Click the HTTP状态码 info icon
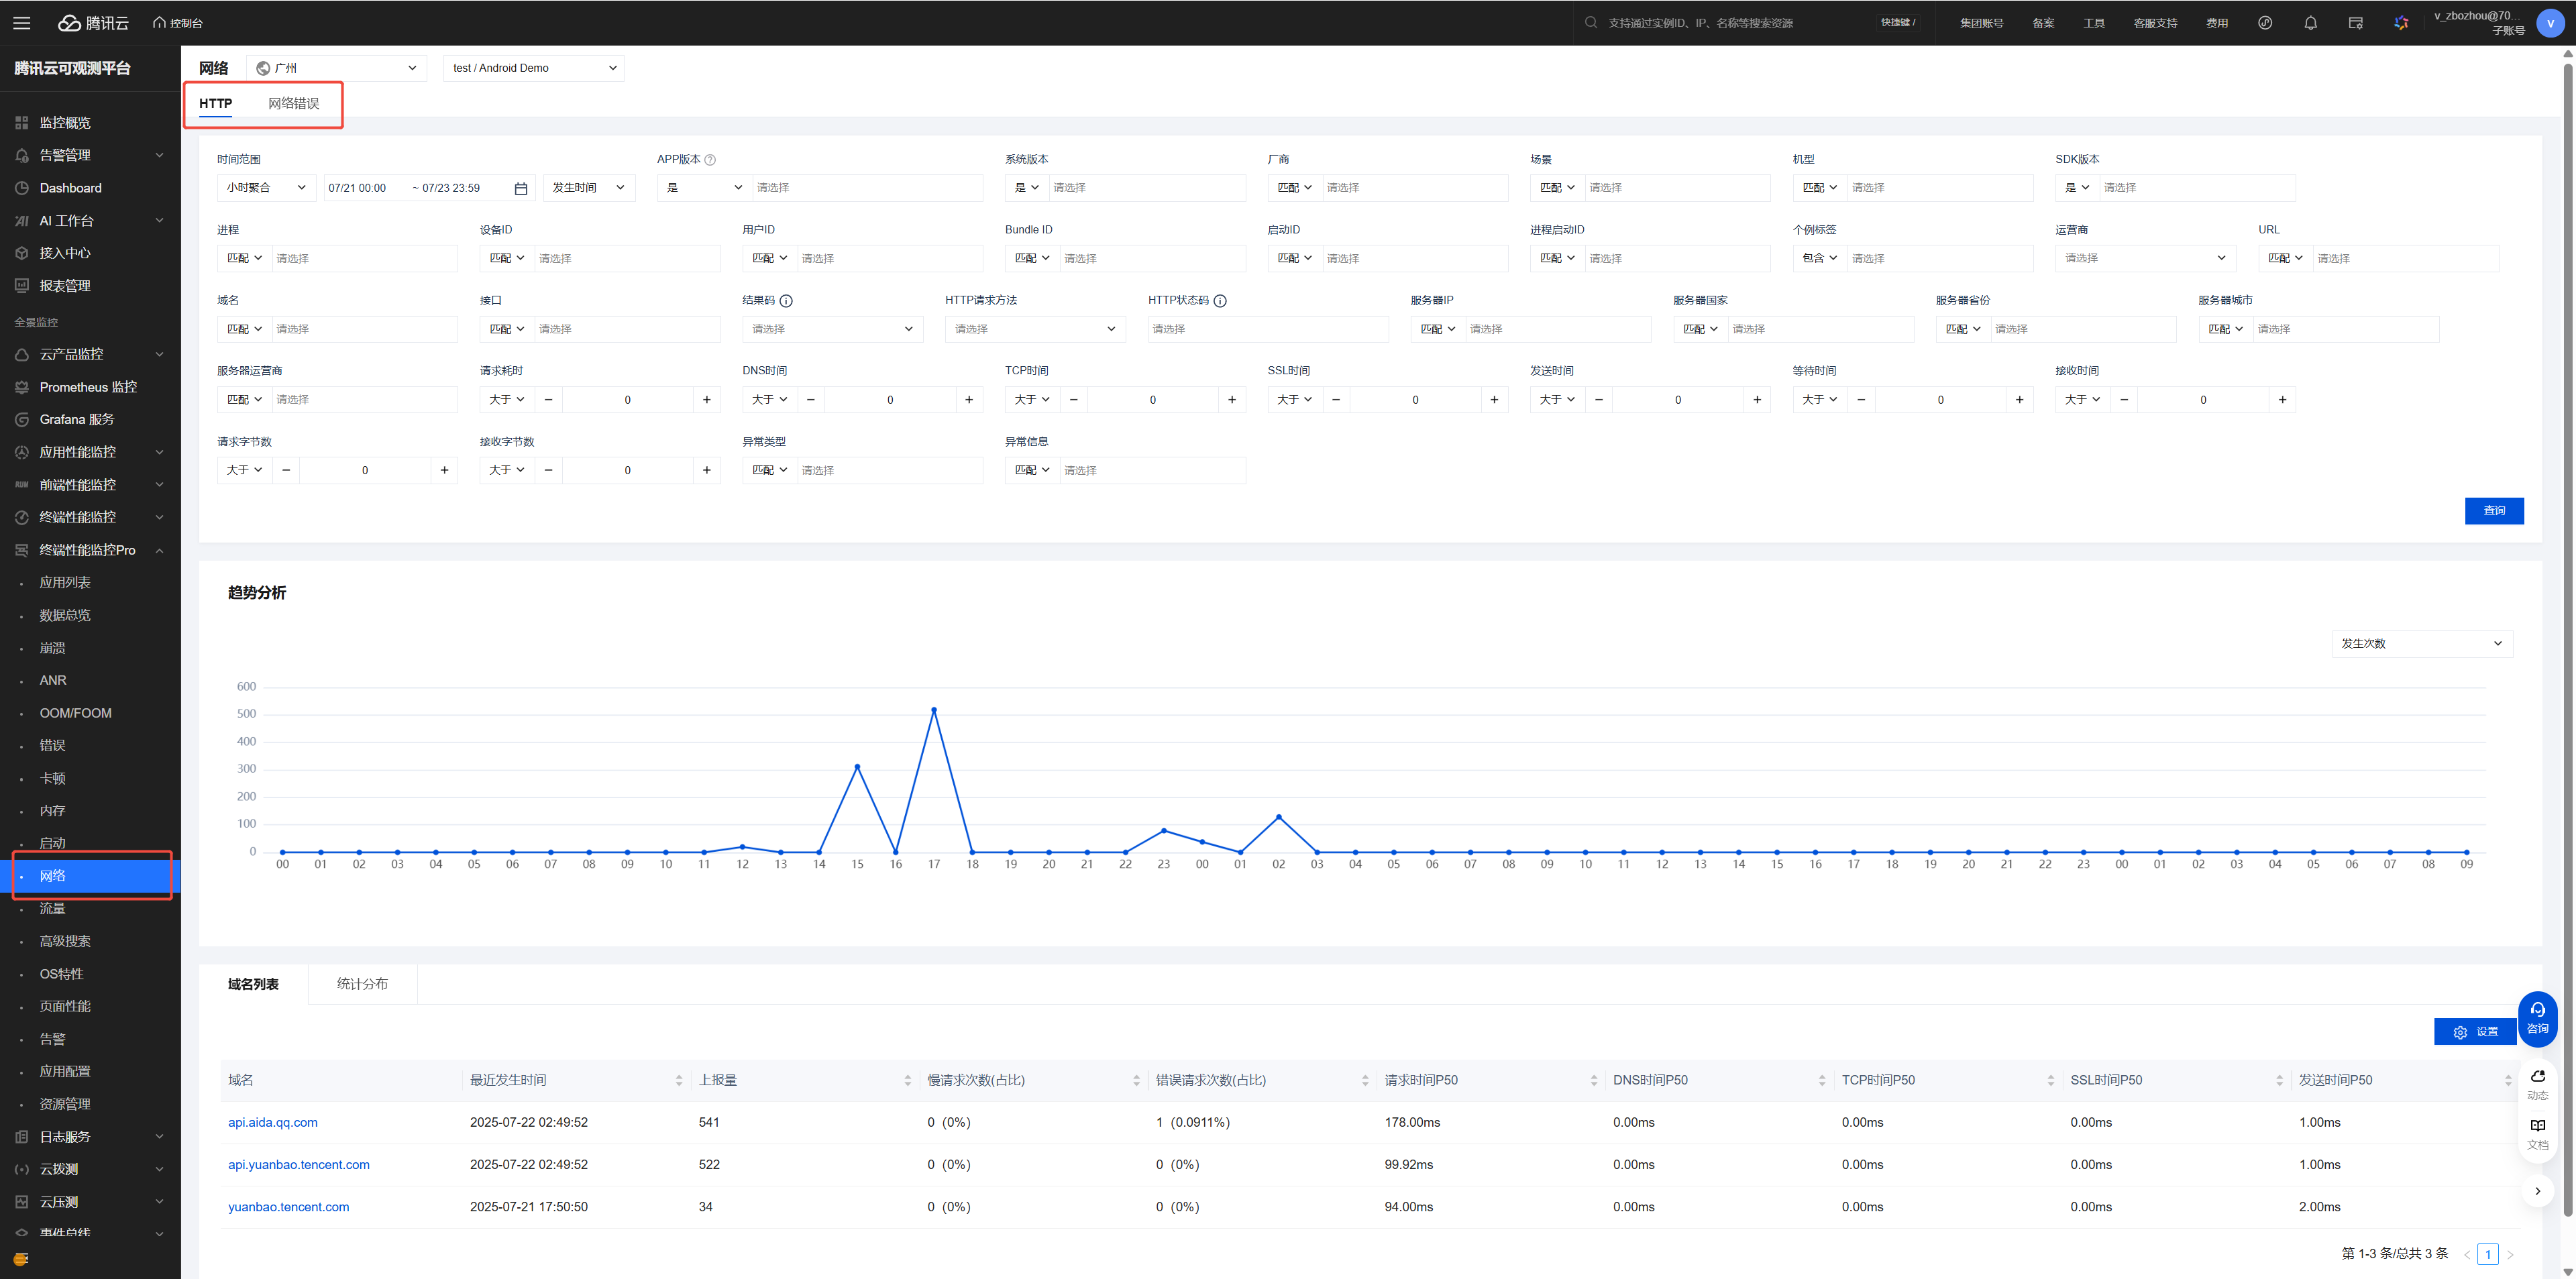The image size is (2576, 1279). [1220, 301]
